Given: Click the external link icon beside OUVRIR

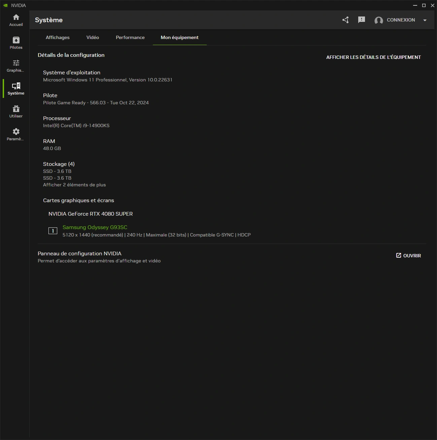Looking at the screenshot, I should click(399, 255).
